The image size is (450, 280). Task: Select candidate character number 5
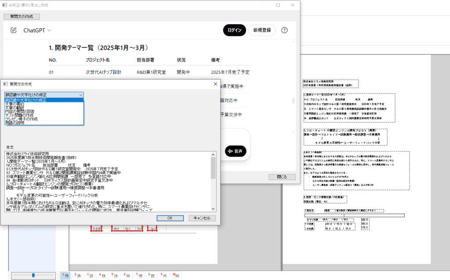coord(115,276)
